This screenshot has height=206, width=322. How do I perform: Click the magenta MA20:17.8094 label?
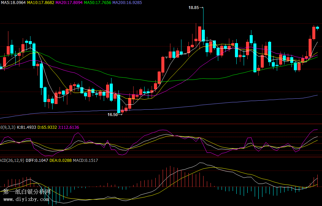click(69, 2)
